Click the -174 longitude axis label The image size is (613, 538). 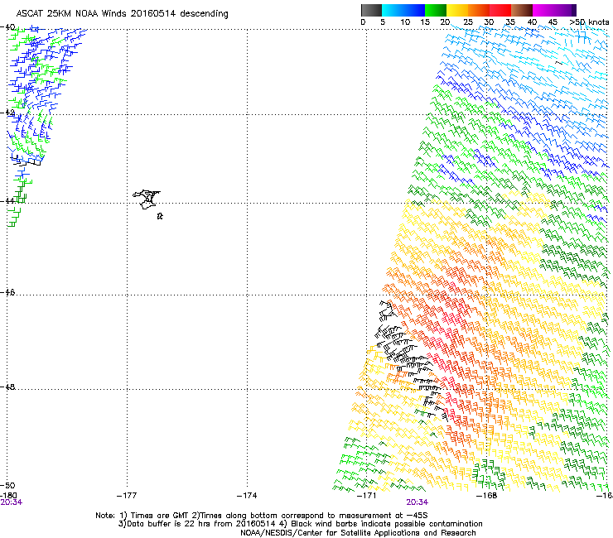pos(247,496)
